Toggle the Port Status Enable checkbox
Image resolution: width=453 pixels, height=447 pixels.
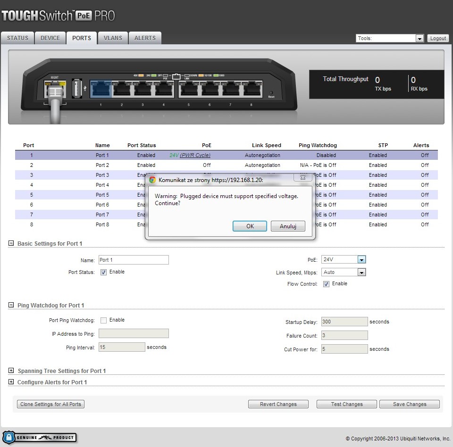103,272
